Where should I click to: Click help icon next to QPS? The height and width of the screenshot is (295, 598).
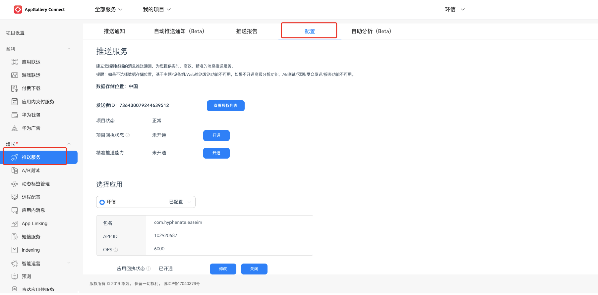[116, 250]
